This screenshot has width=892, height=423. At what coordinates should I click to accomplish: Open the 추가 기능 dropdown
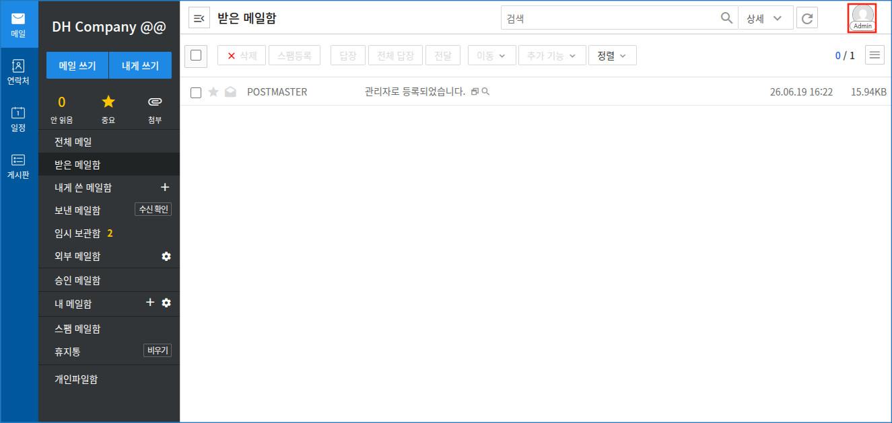coord(552,56)
